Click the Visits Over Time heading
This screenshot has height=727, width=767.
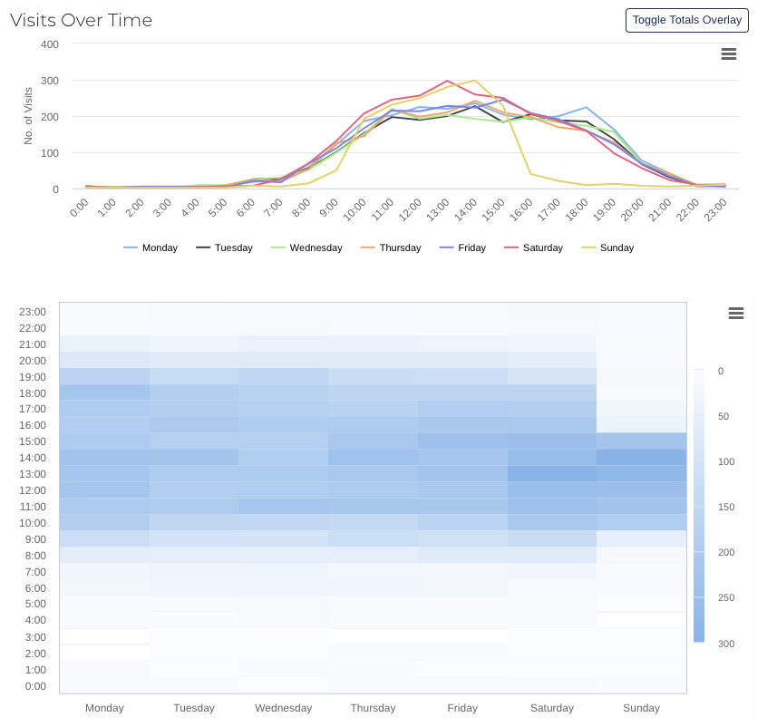click(82, 20)
